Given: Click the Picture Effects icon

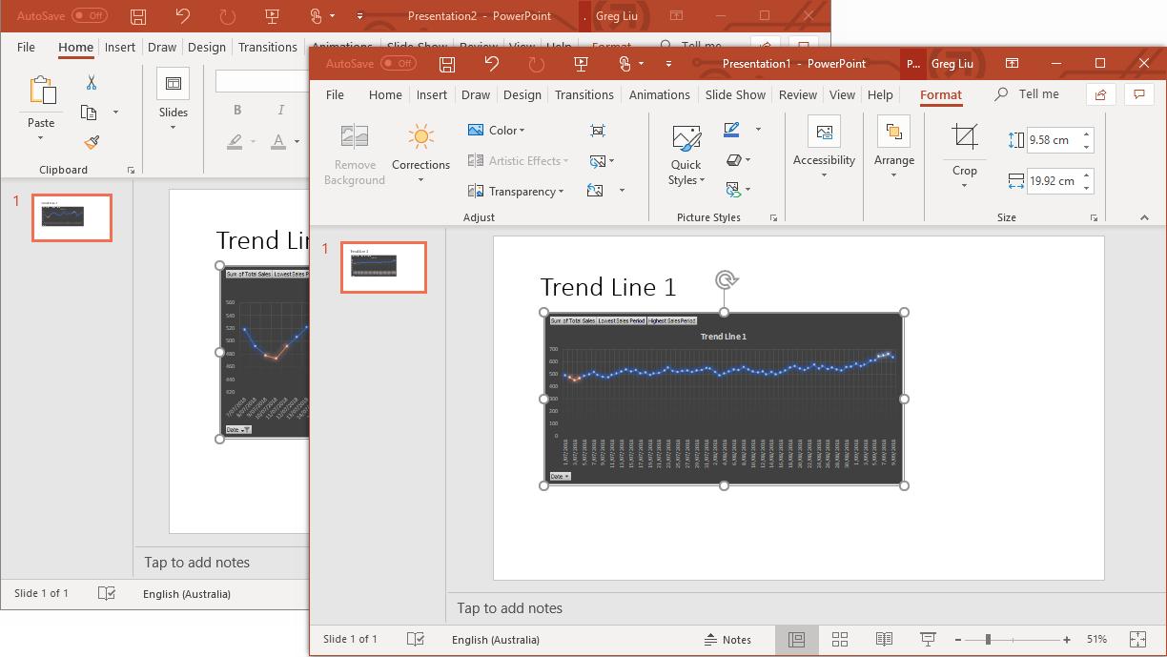Looking at the screenshot, I should 733,160.
